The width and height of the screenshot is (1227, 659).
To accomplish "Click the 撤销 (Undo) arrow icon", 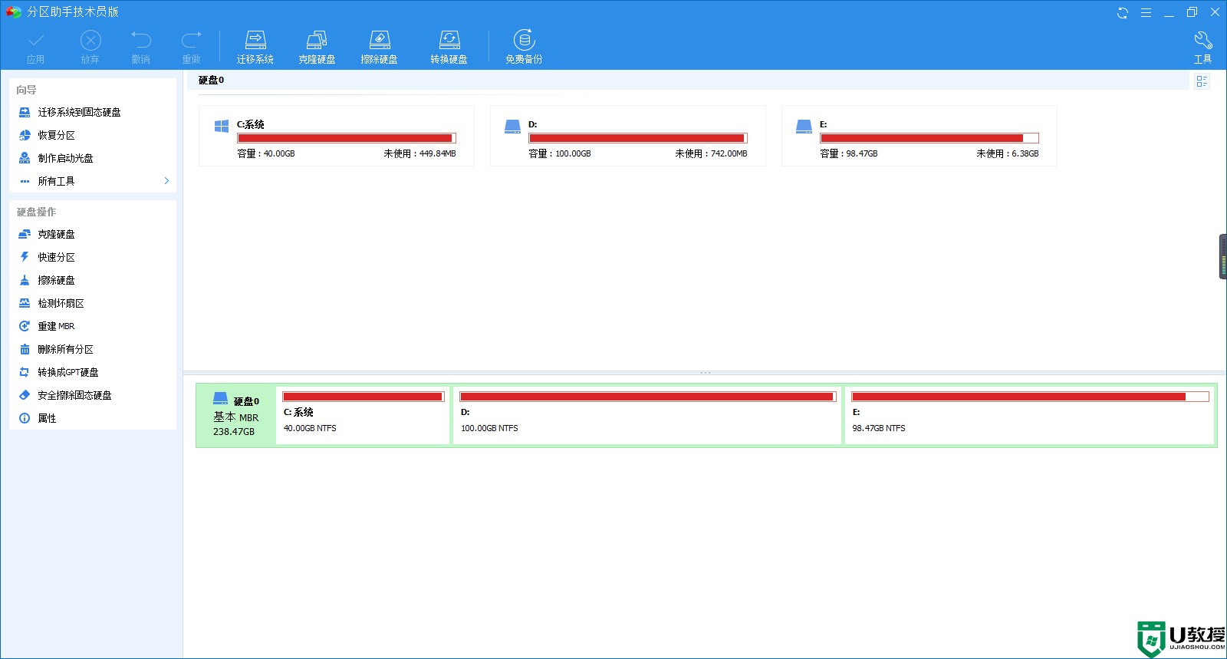I will 141,40.
